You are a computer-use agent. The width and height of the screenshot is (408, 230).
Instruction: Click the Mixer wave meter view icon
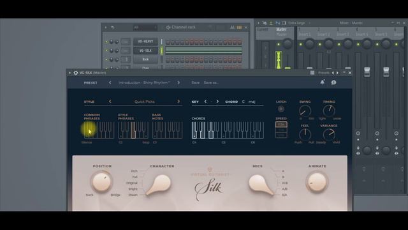(x=271, y=23)
